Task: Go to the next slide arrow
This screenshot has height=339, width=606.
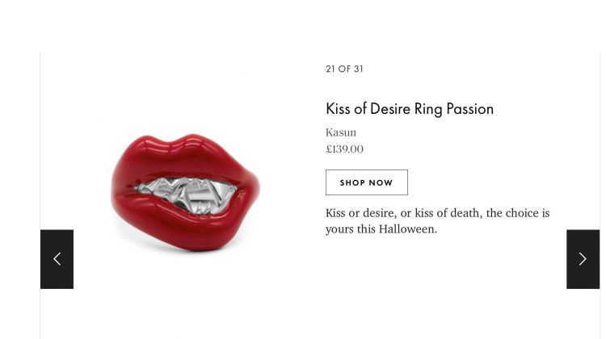Action: 583,259
